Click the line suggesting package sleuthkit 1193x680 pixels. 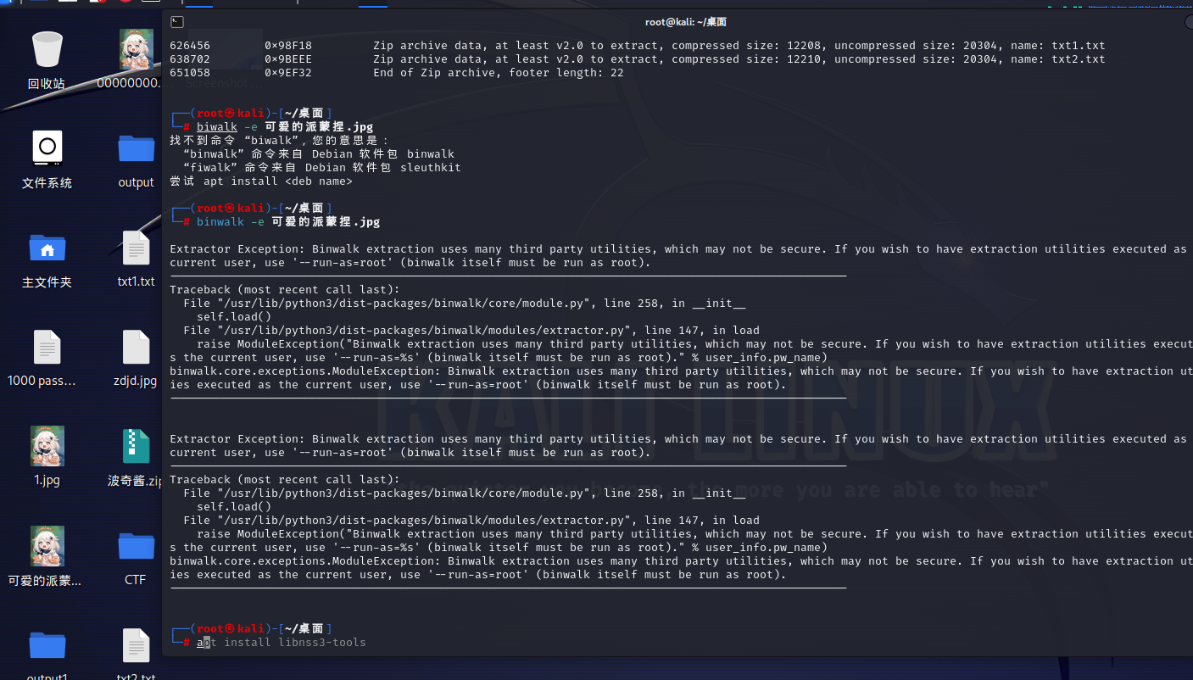coord(322,168)
